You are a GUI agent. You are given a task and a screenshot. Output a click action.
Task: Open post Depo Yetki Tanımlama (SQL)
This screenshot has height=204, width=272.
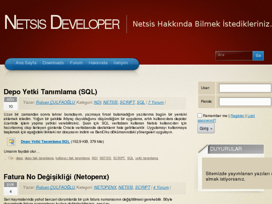coord(50,92)
